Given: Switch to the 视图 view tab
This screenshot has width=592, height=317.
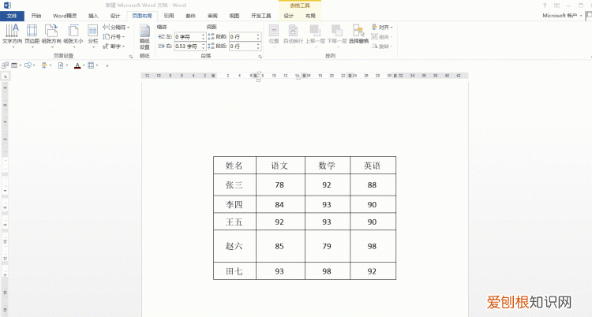Looking at the screenshot, I should pos(234,16).
